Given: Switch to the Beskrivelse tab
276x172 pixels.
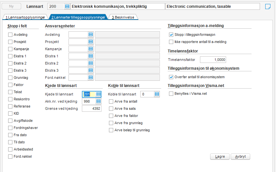Looking at the screenshot, I should (x=123, y=17).
